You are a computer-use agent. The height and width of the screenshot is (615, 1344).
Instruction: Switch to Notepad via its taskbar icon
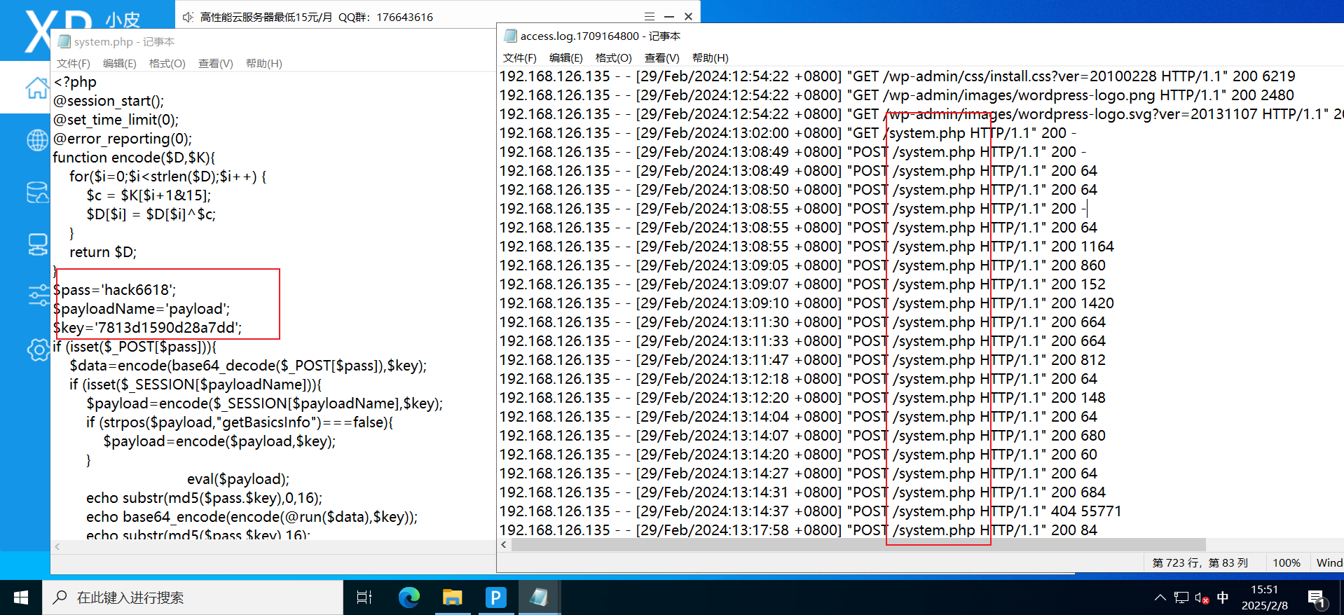539,597
